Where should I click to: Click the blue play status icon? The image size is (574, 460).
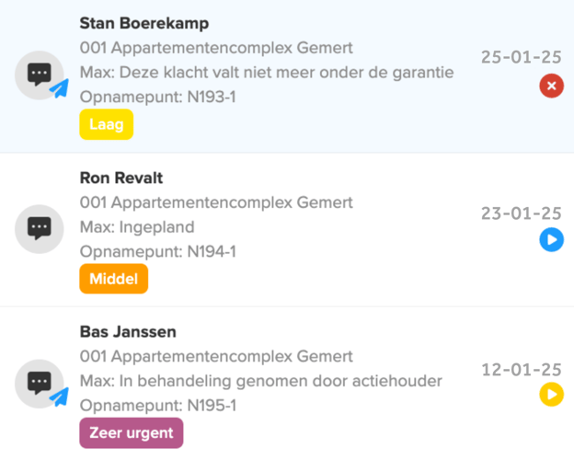point(551,241)
